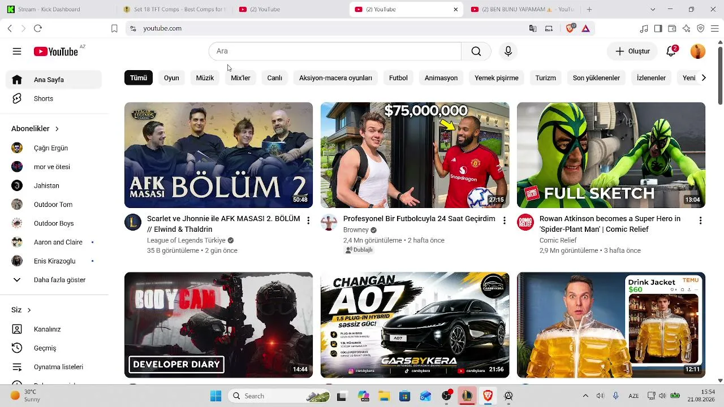Viewport: 724px width, 407px height.
Task: Expand Abonelikler subscriptions section
Action: pyautogui.click(x=35, y=129)
